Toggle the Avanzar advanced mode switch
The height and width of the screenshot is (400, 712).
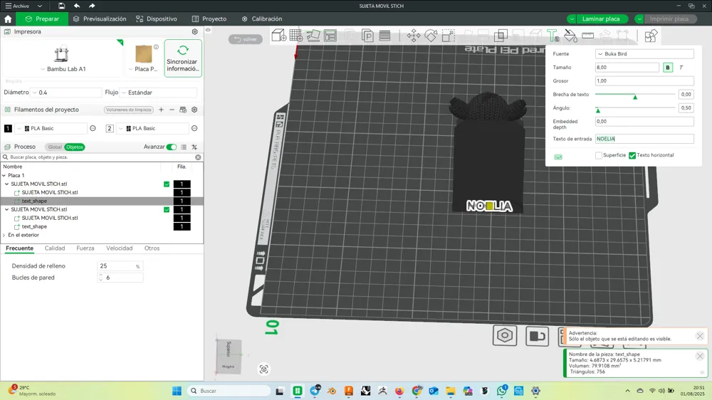[x=171, y=147]
